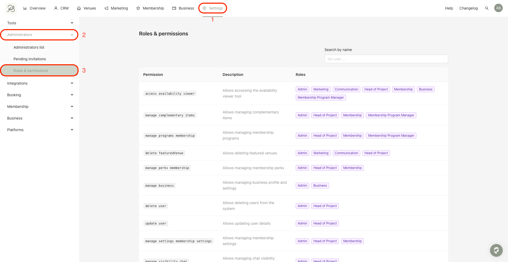Open the Business top navigation label
The image size is (508, 262).
click(x=186, y=8)
